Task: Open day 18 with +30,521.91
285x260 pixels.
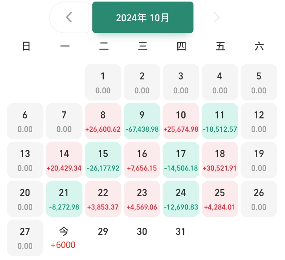Action: tap(220, 160)
